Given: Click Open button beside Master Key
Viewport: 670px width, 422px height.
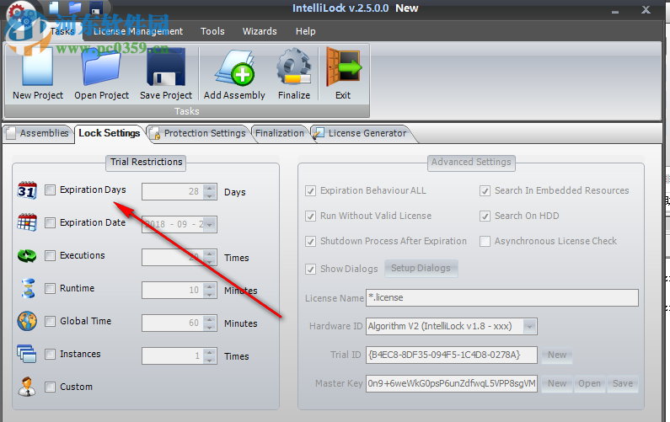Looking at the screenshot, I should click(x=589, y=383).
